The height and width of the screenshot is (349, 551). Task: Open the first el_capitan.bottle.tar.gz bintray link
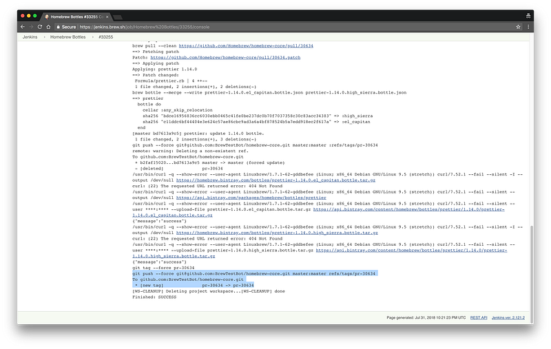(275, 180)
